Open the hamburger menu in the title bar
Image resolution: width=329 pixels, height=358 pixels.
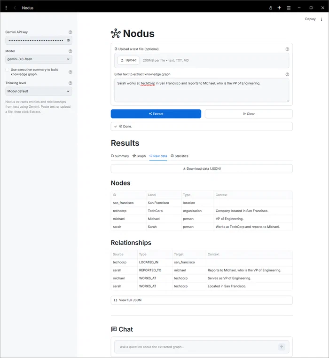[x=289, y=8]
